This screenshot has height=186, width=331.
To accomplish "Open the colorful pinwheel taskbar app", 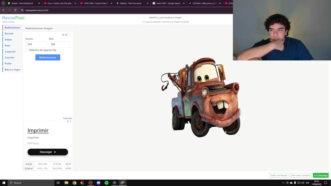I will [x=82, y=183].
